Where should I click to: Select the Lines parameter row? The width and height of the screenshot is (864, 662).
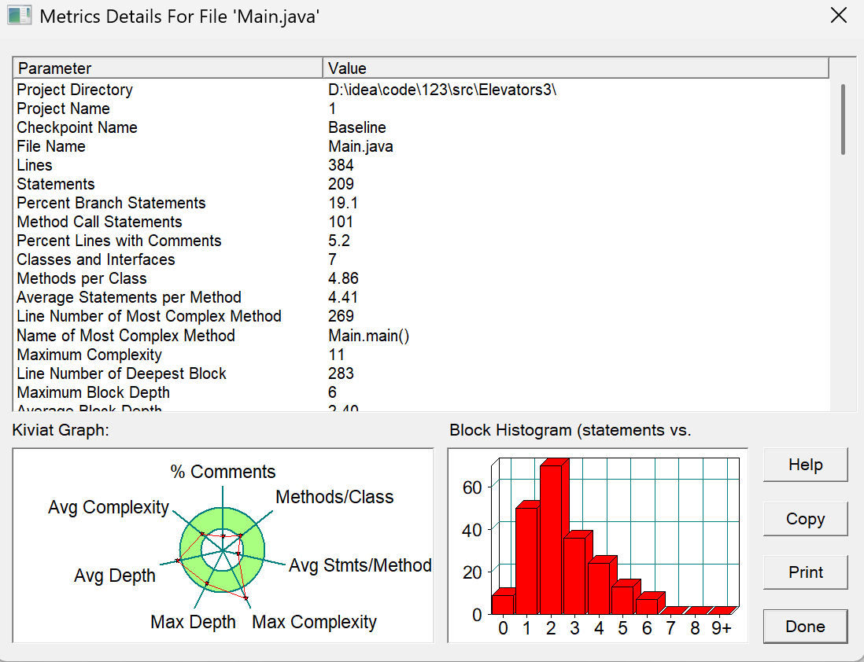point(421,165)
